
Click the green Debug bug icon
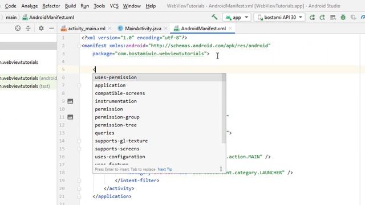pyautogui.click(x=343, y=17)
